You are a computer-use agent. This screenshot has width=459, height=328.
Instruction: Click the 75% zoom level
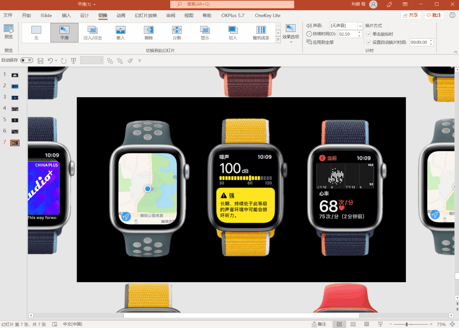(441, 324)
